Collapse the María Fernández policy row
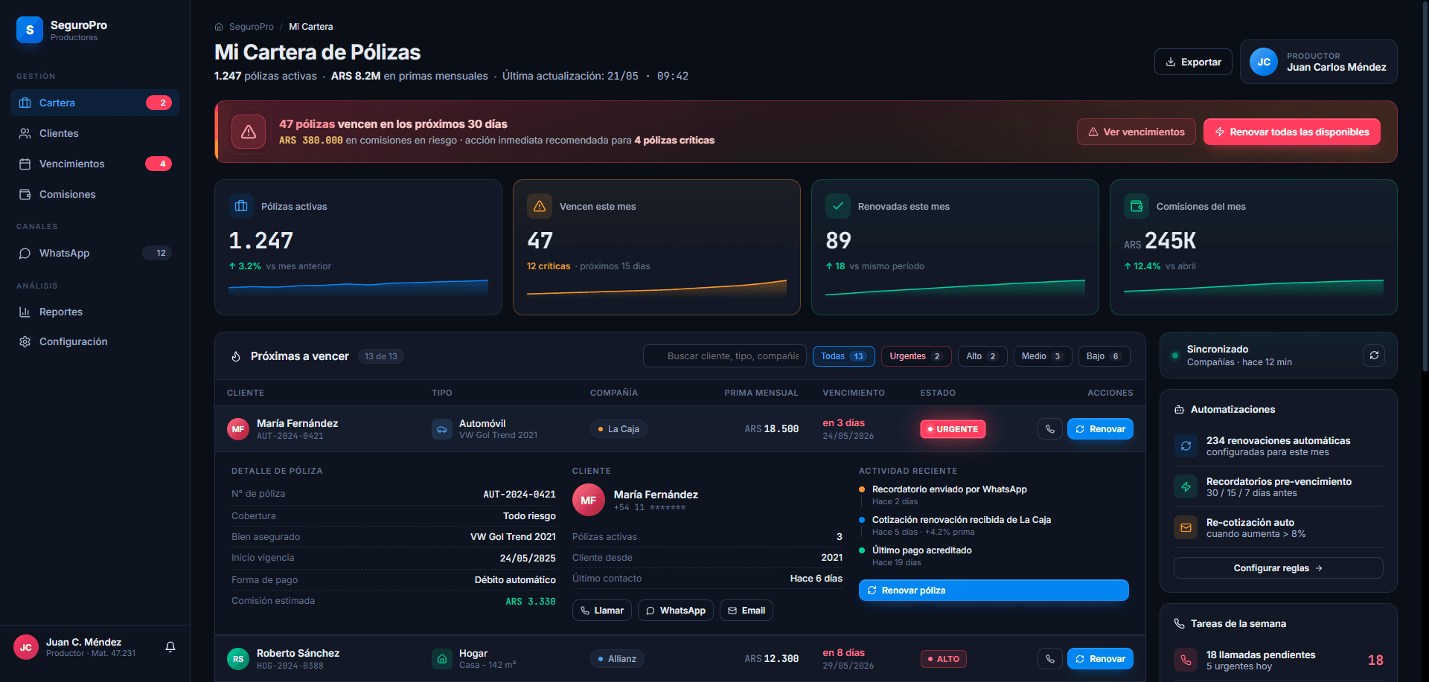This screenshot has height=682, width=1429. tap(680, 428)
